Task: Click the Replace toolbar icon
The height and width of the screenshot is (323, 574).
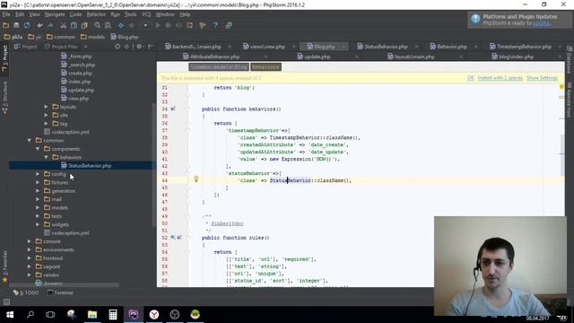Action: pyautogui.click(x=108, y=25)
